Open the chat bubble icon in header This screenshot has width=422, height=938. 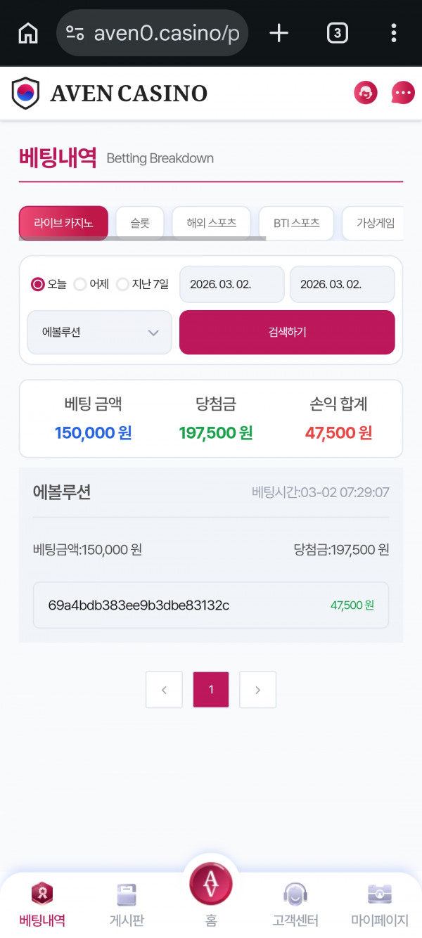[402, 93]
